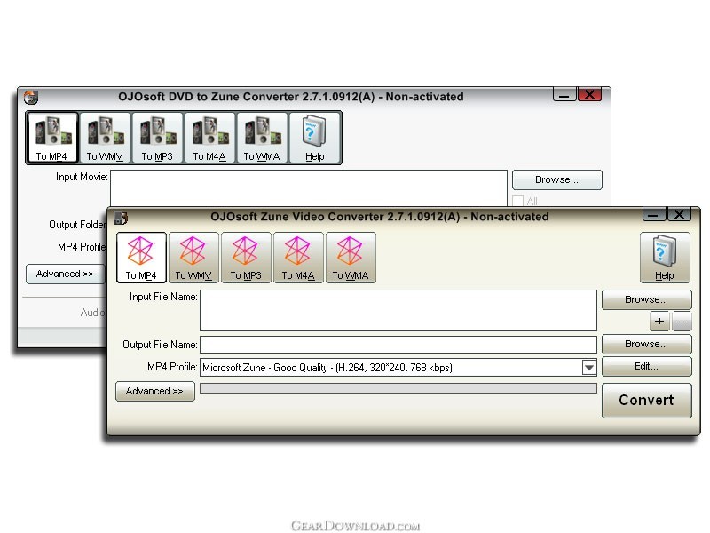This screenshot has height=533, width=710.
Task: Focus the Output File Name field
Action: (x=398, y=345)
